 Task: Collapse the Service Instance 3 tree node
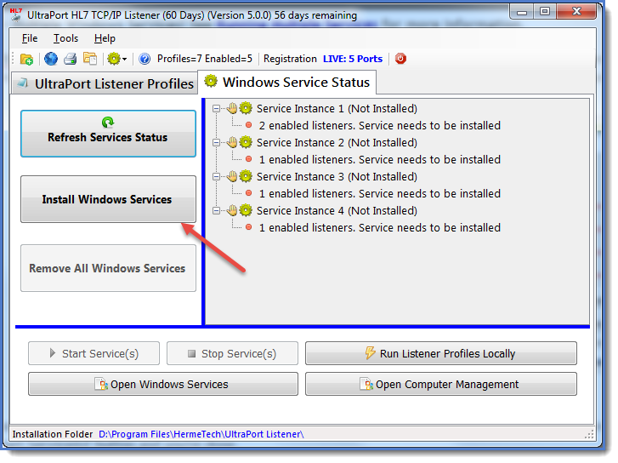point(216,176)
